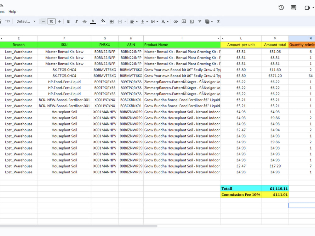315x236 pixels.
Task: Open the comments panel icon
Action: [x=294, y=8]
